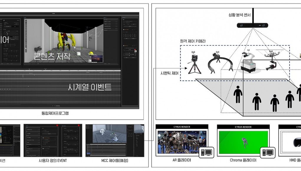This screenshot has width=301, height=171.
Task: Select the cable-suspended gimbal camera
Action: 270,60
